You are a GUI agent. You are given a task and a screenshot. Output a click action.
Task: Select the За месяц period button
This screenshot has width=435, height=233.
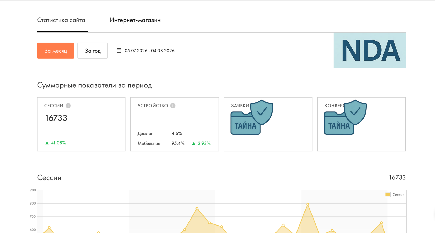pos(55,51)
